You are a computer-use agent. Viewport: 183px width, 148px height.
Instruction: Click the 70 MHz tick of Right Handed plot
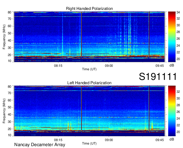point(9,19)
